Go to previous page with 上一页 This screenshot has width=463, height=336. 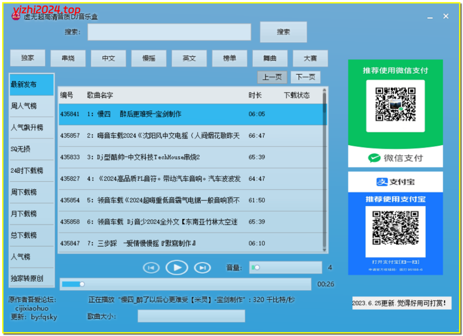(x=272, y=77)
